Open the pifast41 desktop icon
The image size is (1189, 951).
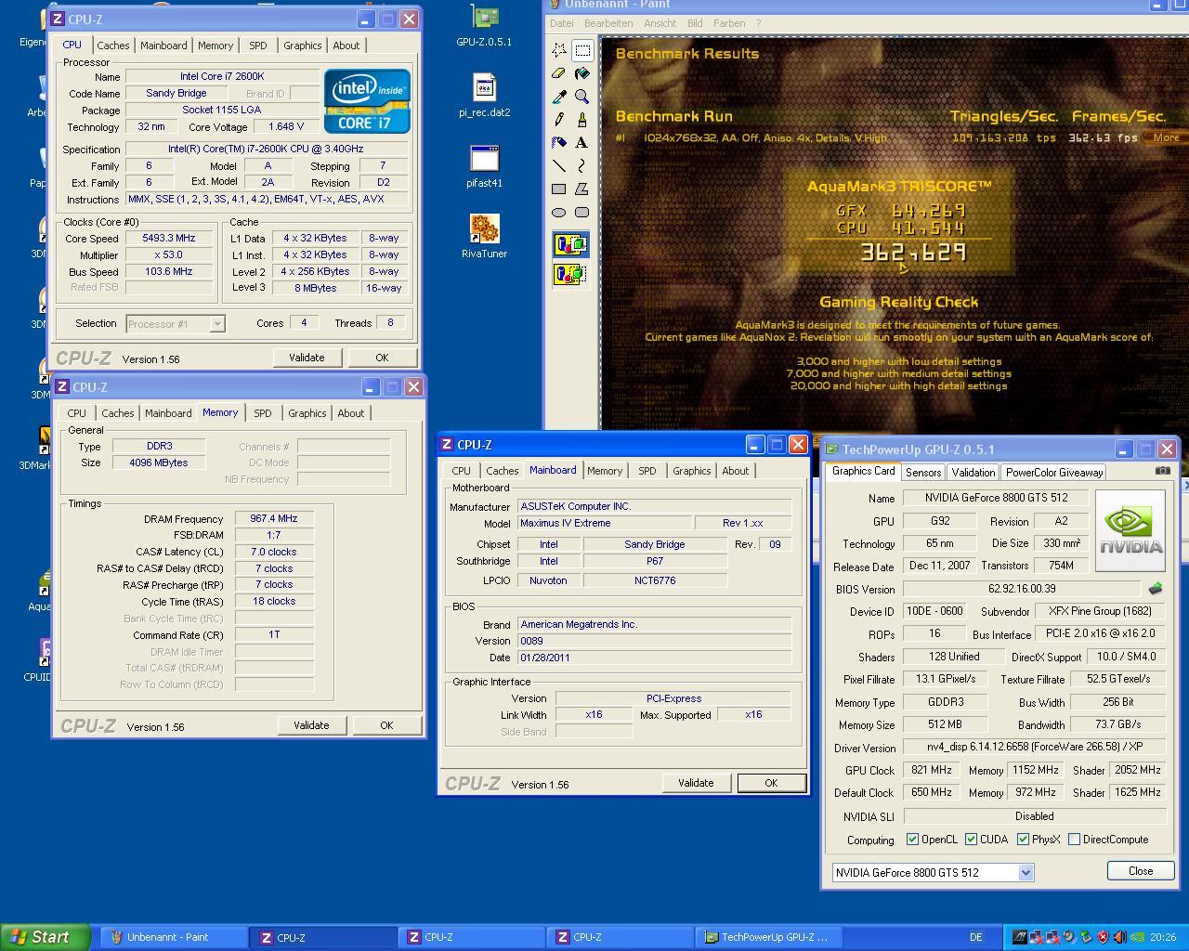pyautogui.click(x=484, y=167)
